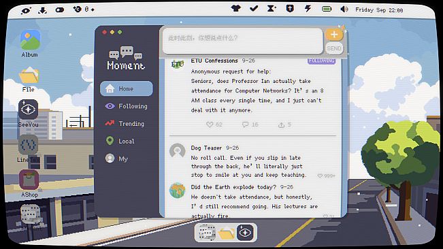Open the chat bubbles desktop icon below AShop
Image resolution: width=443 pixels, height=249 pixels.
pos(30,214)
